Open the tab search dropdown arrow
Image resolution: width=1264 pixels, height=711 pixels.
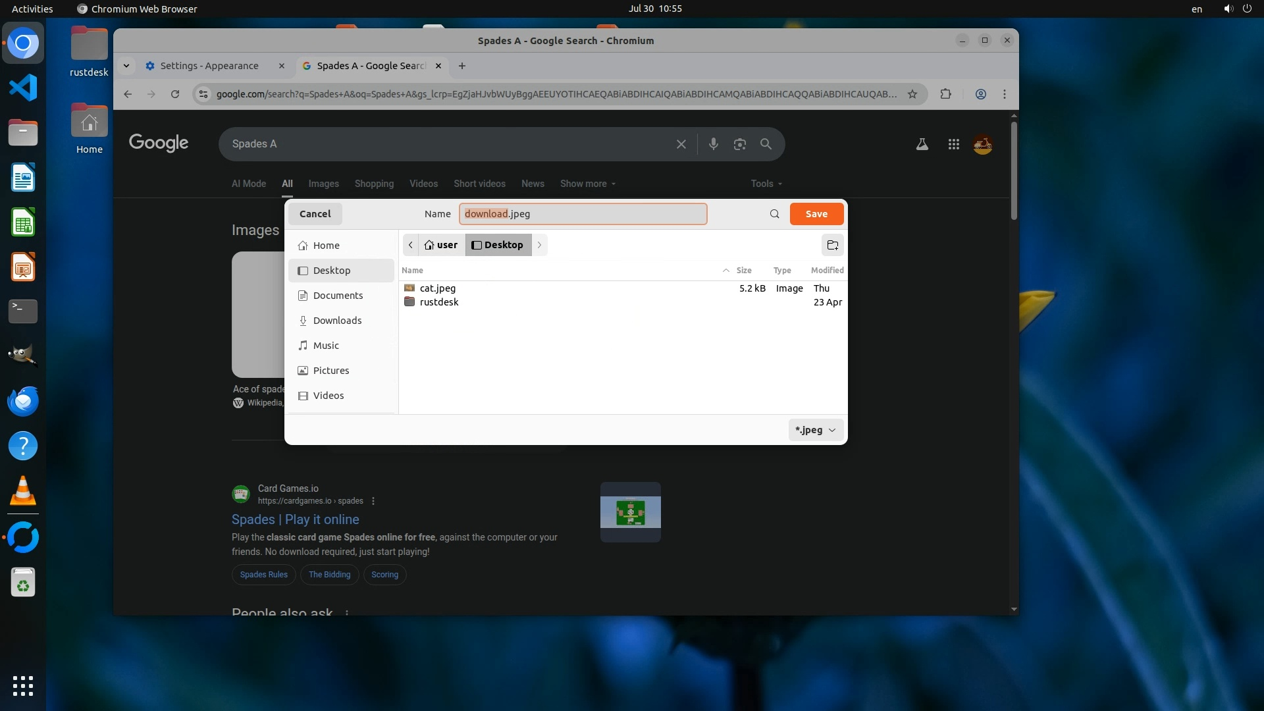pos(126,66)
